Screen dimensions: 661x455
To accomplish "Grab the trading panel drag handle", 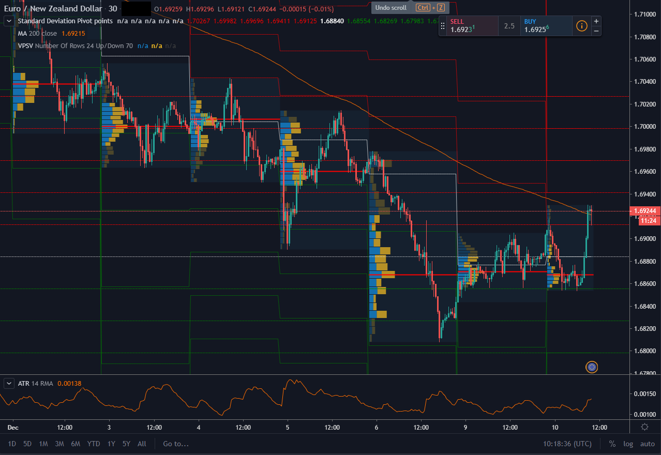I will point(443,26).
